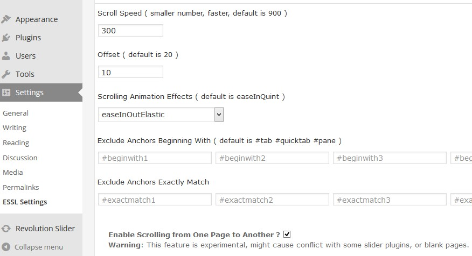Click the Tools wrench icon
Viewport: 472px width, 256px height.
point(6,74)
